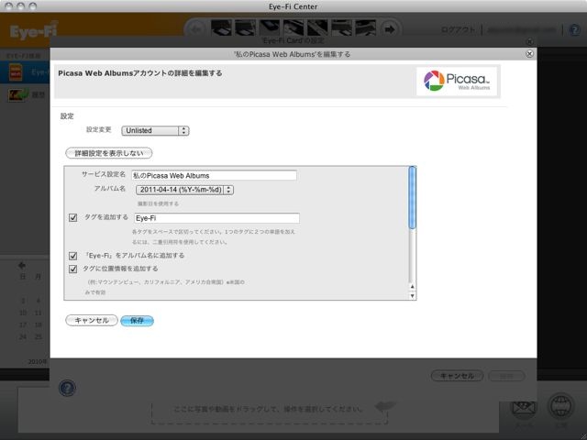Click the last photo thumbnail in top strip
Viewport: 587px width, 440px height.
point(365,28)
